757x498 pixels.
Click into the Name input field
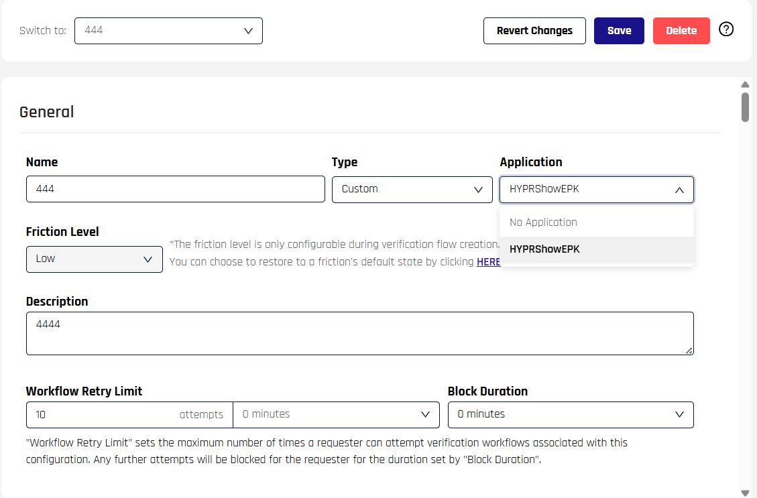[x=175, y=190]
